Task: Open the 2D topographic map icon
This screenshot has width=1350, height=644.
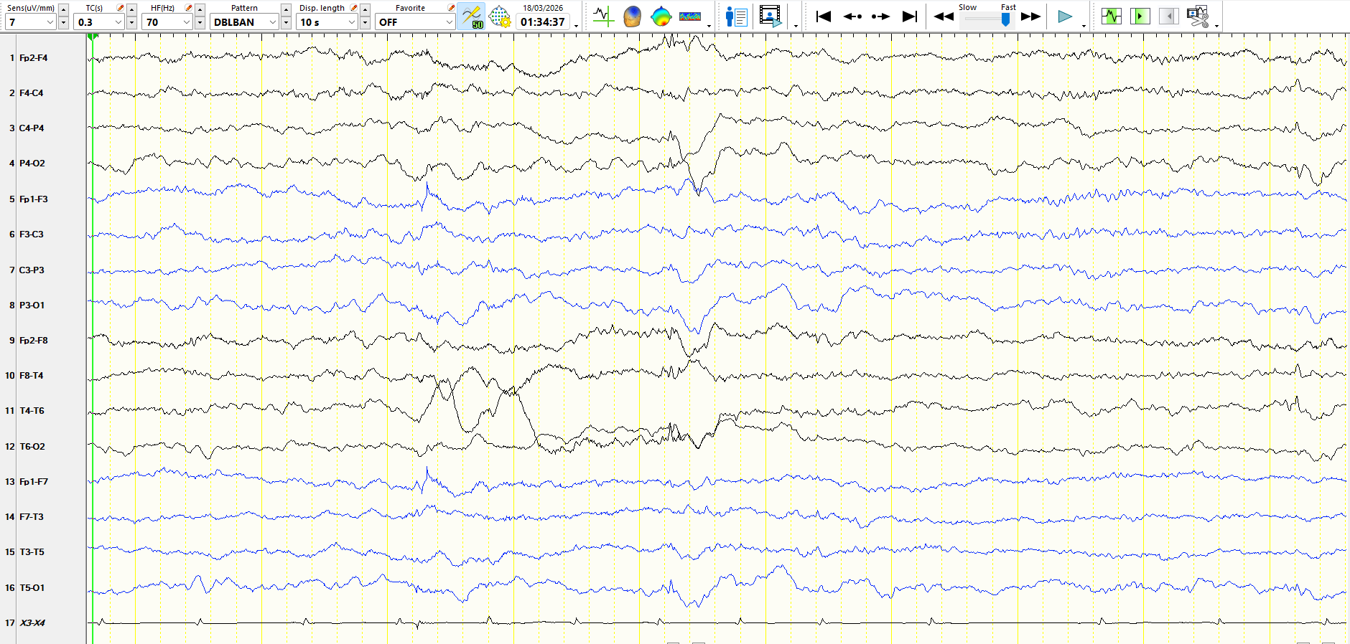Action: coord(661,16)
